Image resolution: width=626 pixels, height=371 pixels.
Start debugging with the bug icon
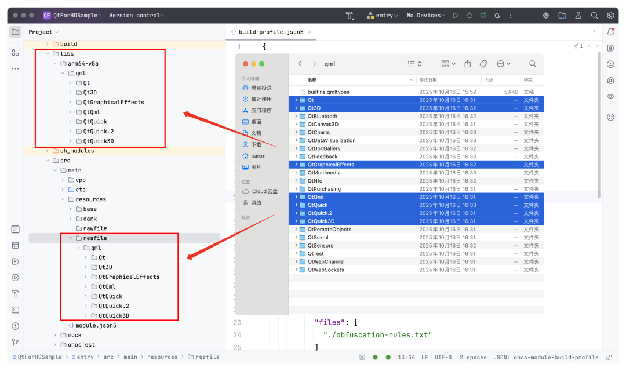(x=469, y=16)
